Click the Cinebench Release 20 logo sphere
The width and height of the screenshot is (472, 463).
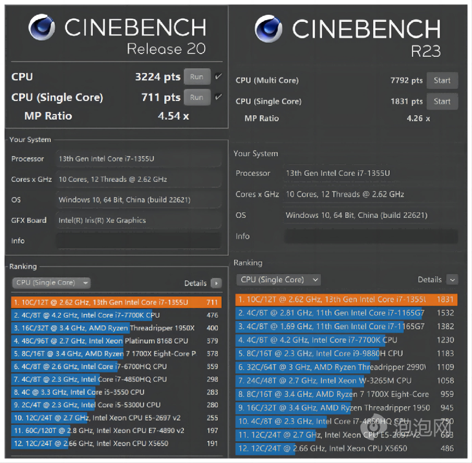(42, 27)
